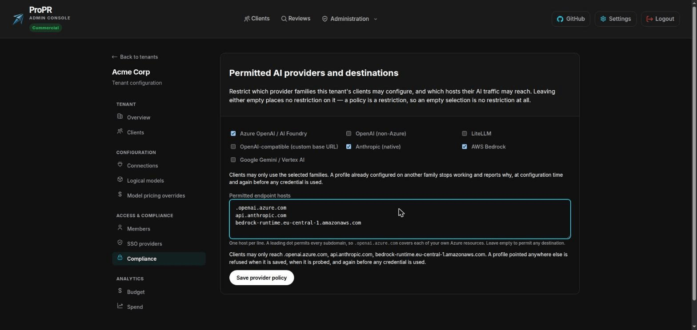Click the Members person icon
The width and height of the screenshot is (697, 330).
pyautogui.click(x=120, y=228)
